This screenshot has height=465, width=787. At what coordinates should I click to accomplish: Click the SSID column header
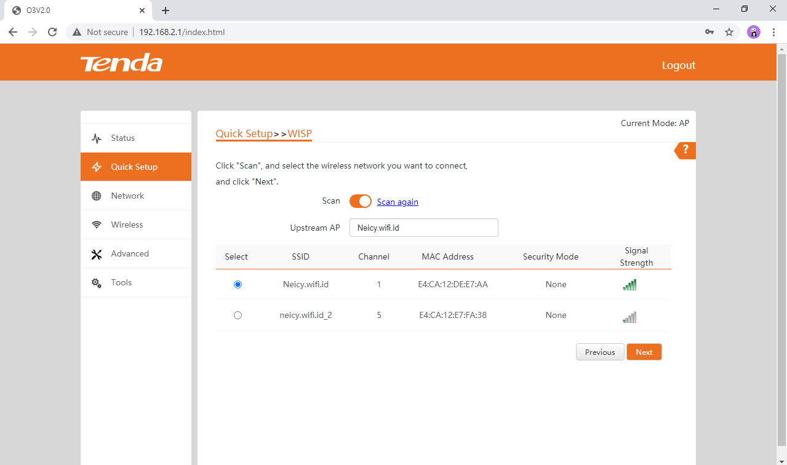coord(300,256)
